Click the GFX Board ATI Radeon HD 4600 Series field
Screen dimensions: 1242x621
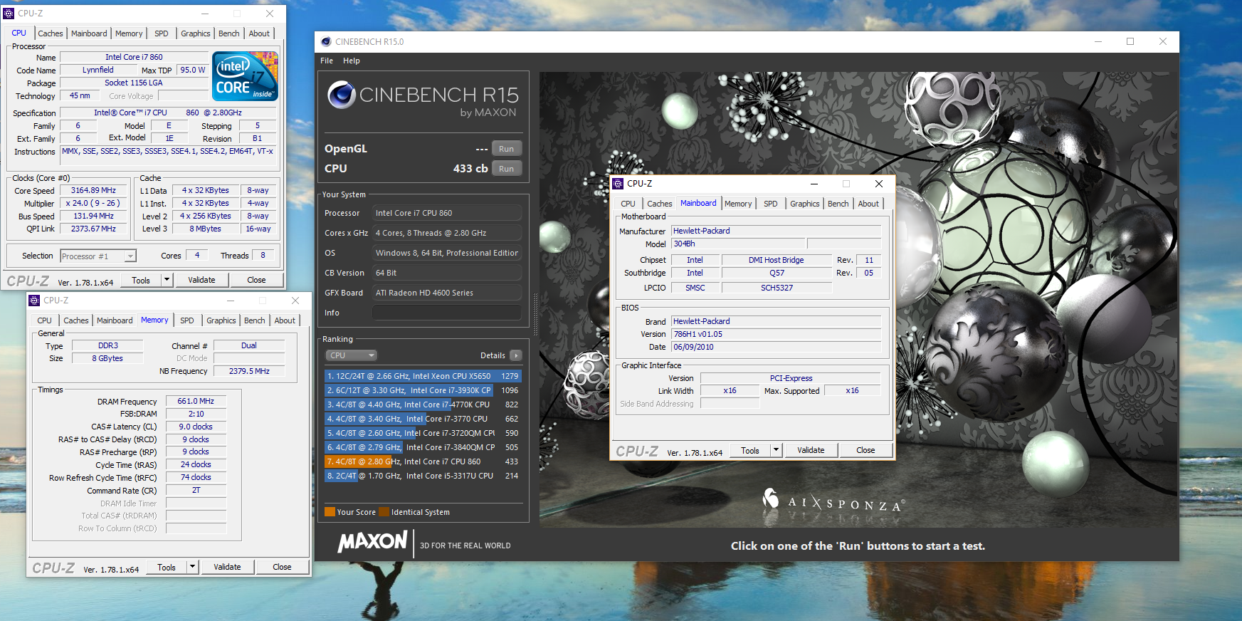click(447, 293)
